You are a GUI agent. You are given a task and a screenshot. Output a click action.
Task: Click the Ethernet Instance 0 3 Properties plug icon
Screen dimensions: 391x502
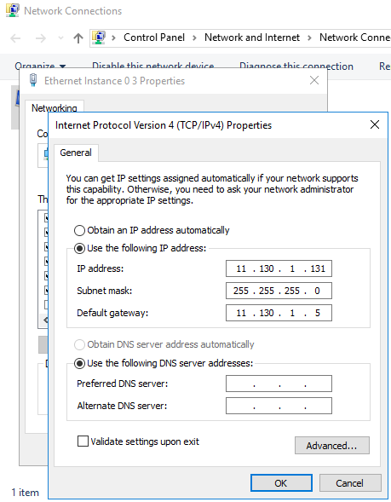coord(33,80)
